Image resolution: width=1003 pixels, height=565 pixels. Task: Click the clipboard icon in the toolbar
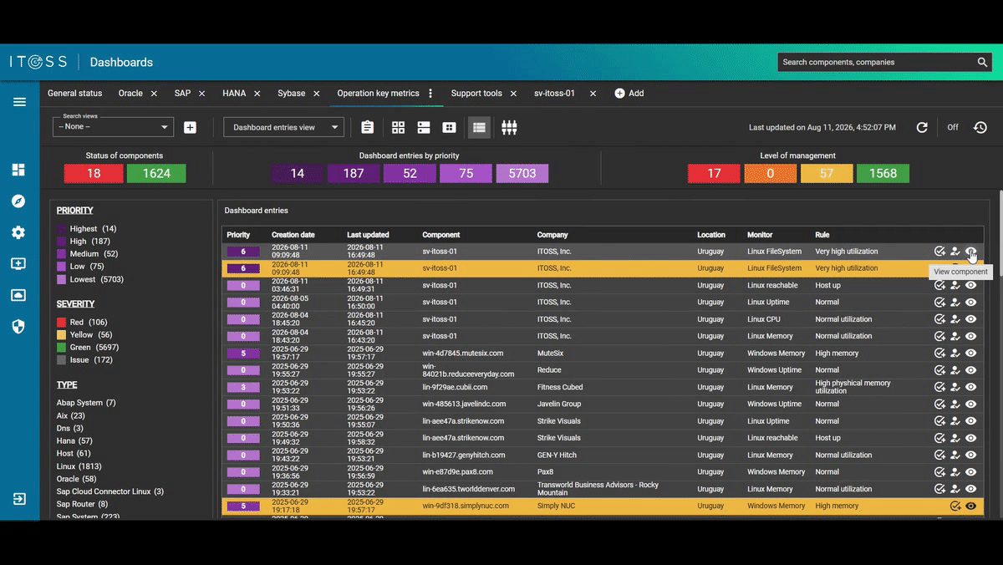(367, 127)
